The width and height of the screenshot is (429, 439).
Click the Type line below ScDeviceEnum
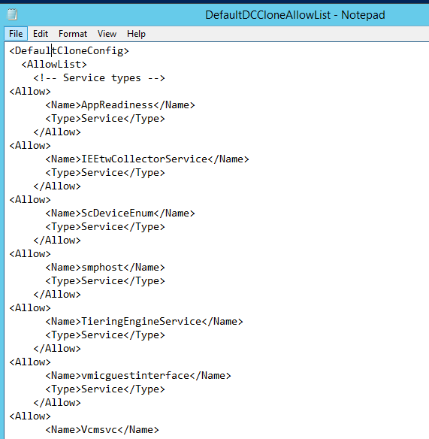[x=105, y=227]
